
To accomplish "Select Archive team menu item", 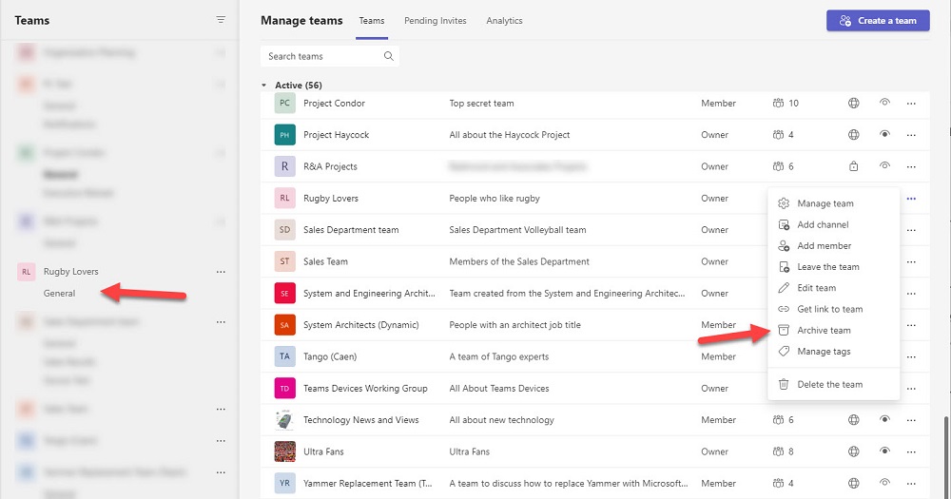I will [x=833, y=331].
